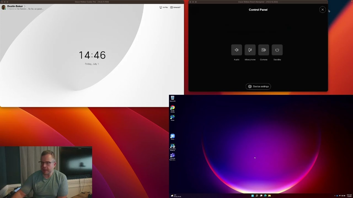Open Camera controls in Control Panel
The height and width of the screenshot is (198, 353).
(x=263, y=50)
